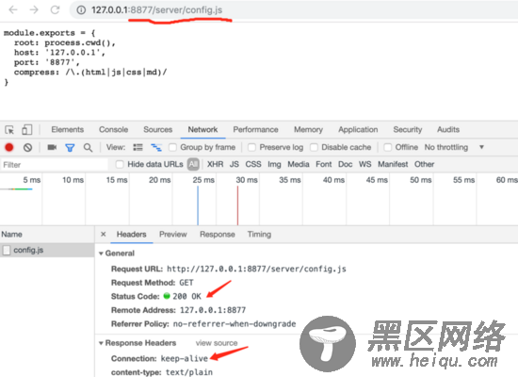Screen dimensions: 518x377
Task: Filter requests by Doc
Action: coord(346,164)
